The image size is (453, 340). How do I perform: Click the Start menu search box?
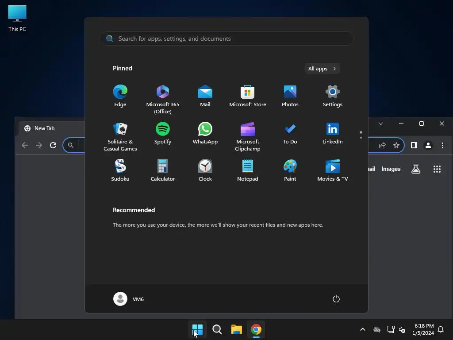[226, 39]
